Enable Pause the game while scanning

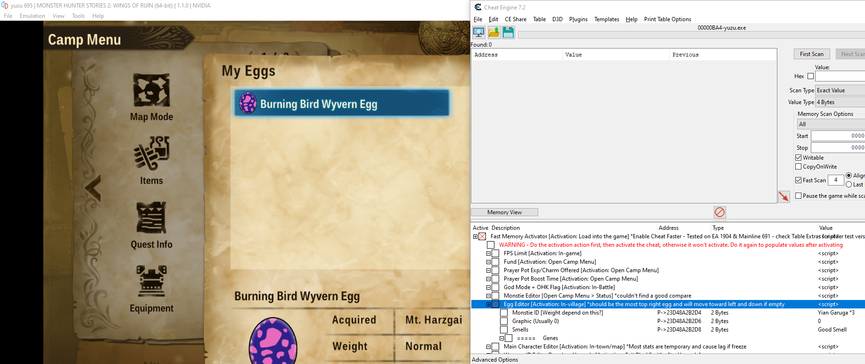(x=799, y=196)
